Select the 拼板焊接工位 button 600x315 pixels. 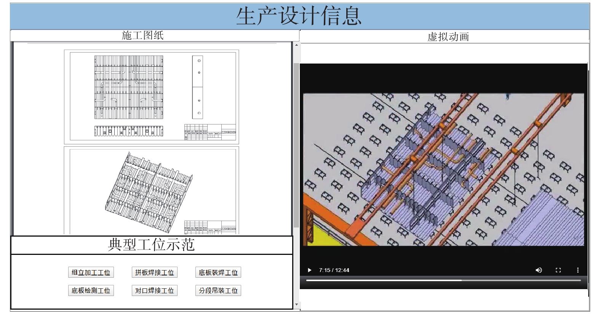tap(154, 272)
